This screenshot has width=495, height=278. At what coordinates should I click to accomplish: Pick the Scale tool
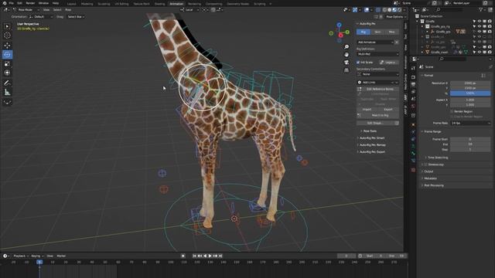[x=7, y=63]
